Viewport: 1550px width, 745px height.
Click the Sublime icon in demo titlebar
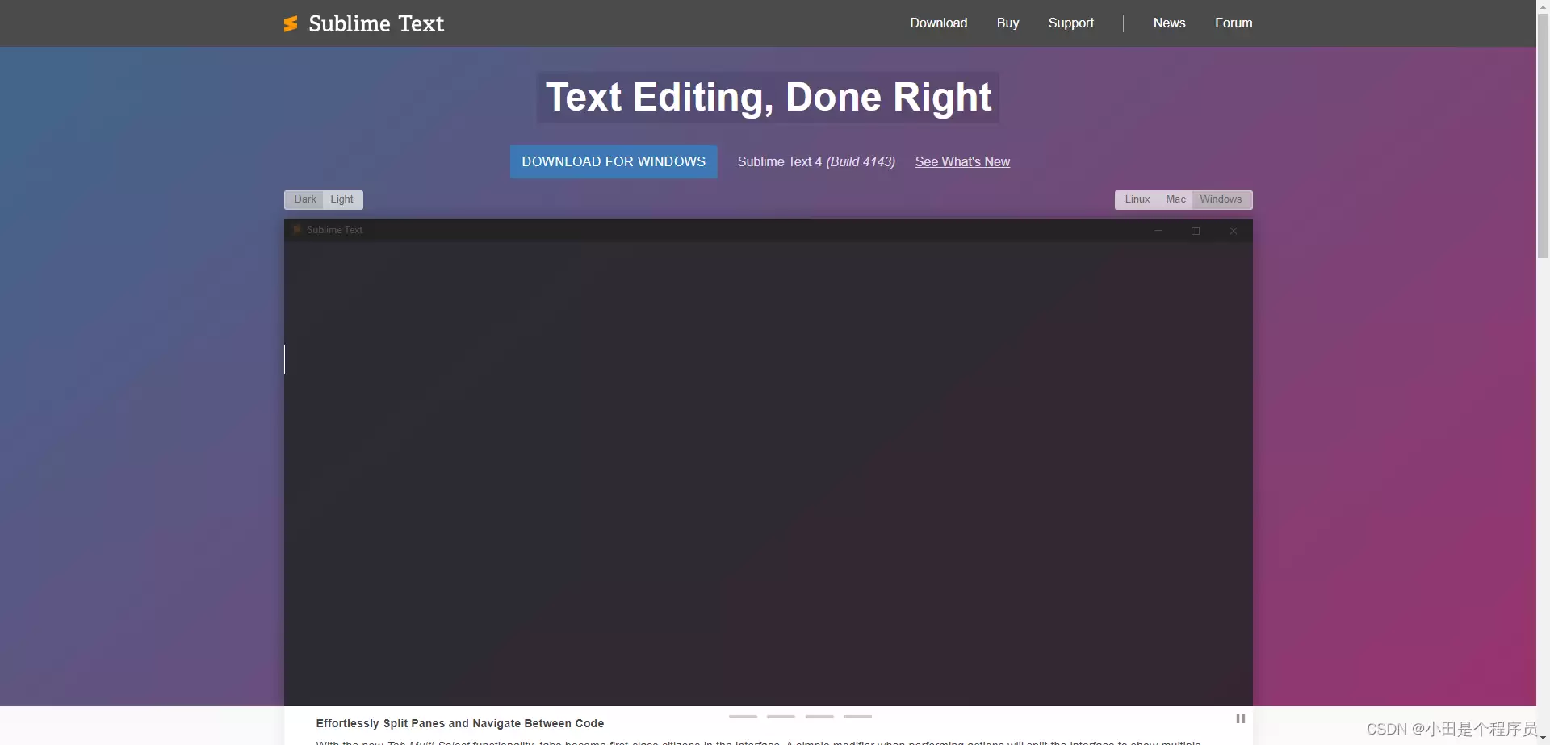point(297,230)
